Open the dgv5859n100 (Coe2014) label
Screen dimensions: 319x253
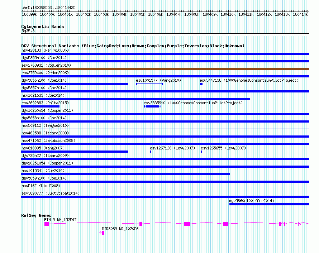tap(44, 178)
